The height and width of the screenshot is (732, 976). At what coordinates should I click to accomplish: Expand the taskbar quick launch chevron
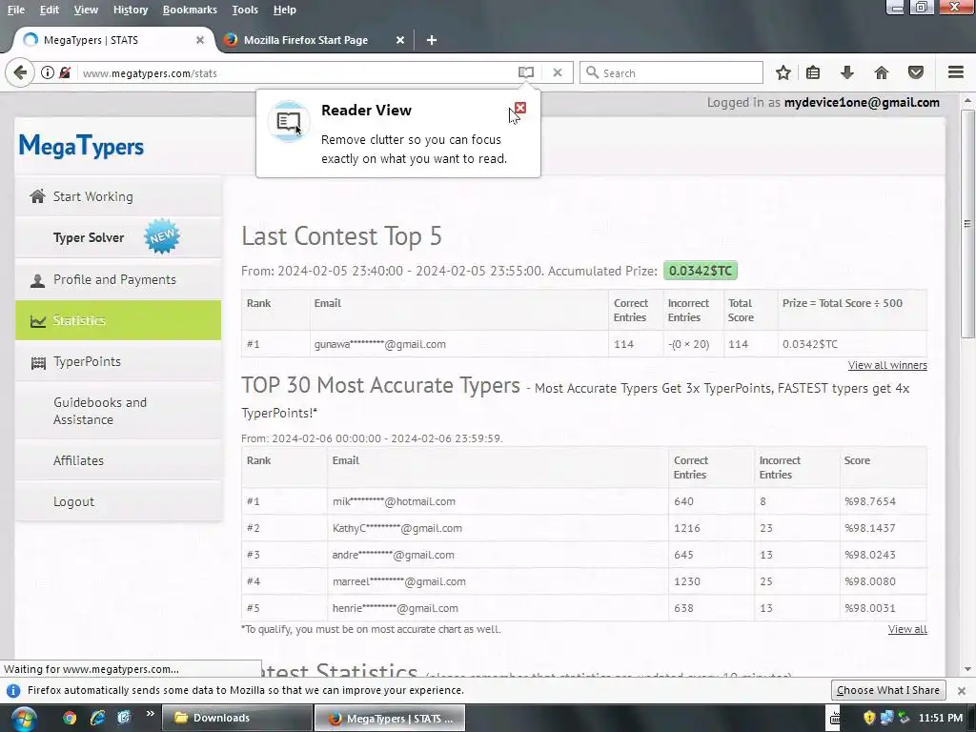pos(150,713)
